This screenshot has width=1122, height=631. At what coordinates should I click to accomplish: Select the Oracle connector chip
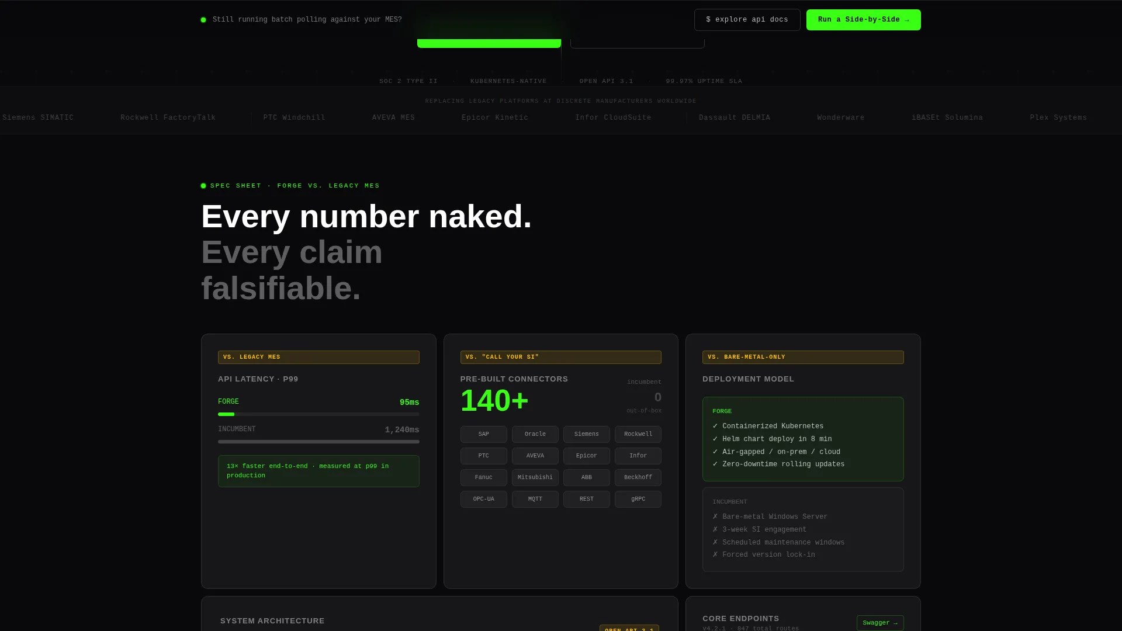(x=535, y=434)
